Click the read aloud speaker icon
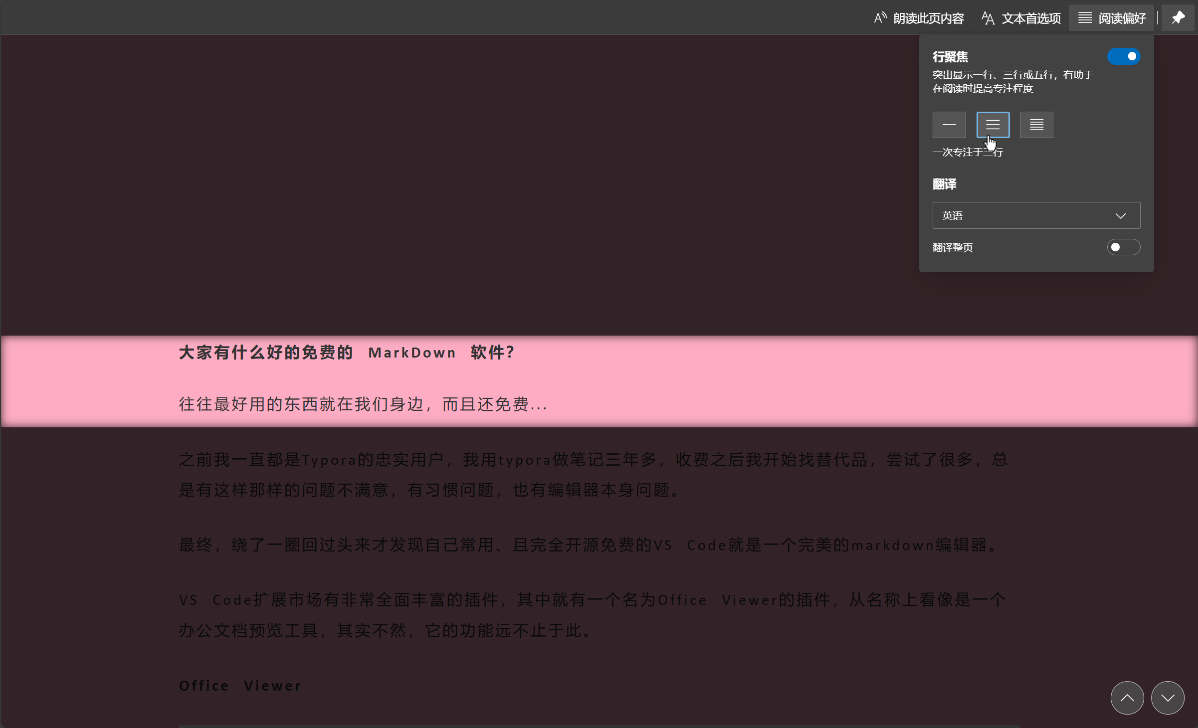The height and width of the screenshot is (728, 1198). 880,18
